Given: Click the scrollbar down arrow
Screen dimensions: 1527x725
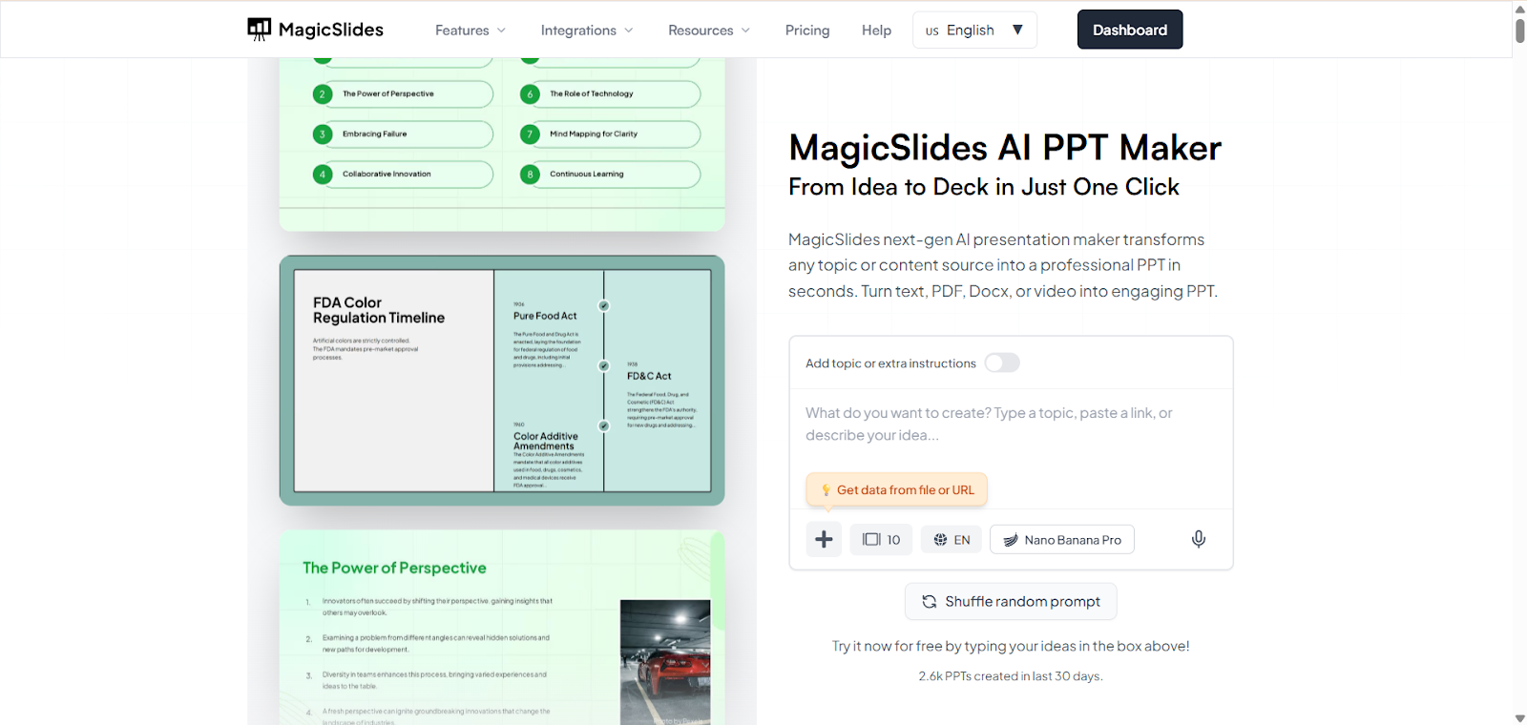Looking at the screenshot, I should point(1519,717).
